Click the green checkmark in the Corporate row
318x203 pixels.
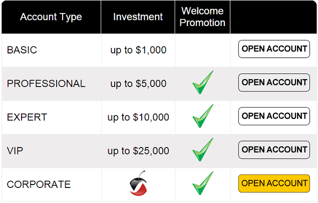coord(203,183)
